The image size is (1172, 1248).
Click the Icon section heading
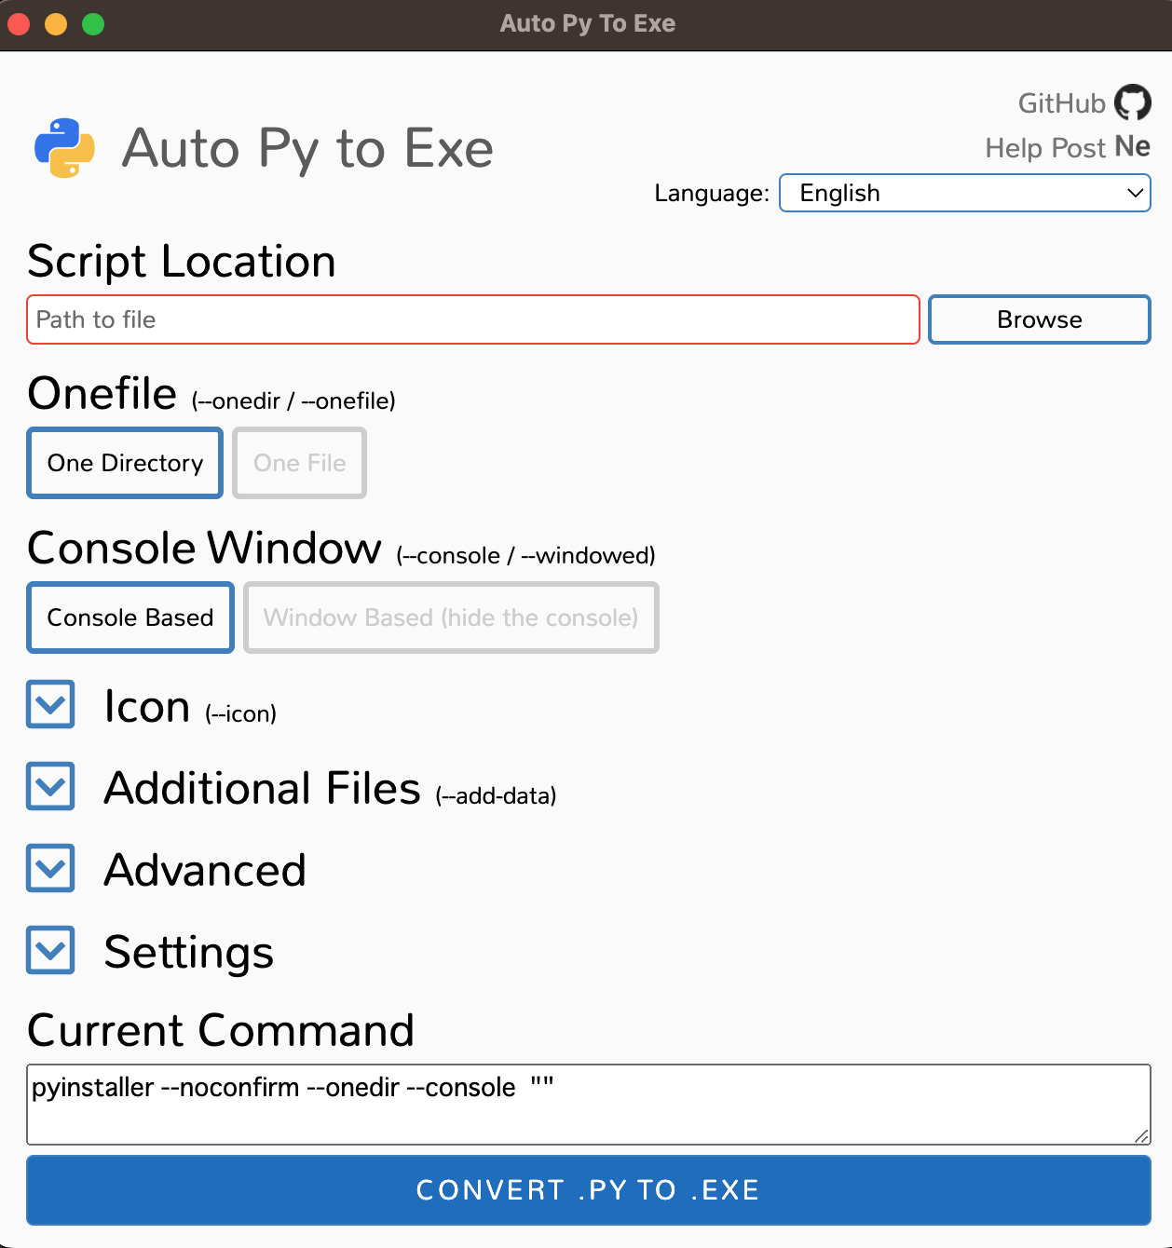click(x=147, y=706)
